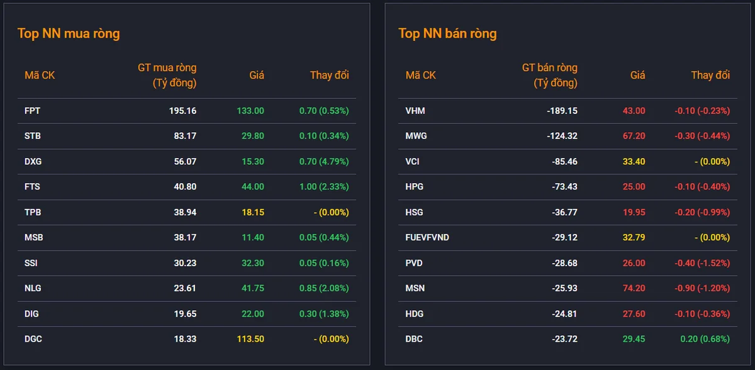Click SSI price 32.30
The width and height of the screenshot is (755, 370).
(253, 263)
